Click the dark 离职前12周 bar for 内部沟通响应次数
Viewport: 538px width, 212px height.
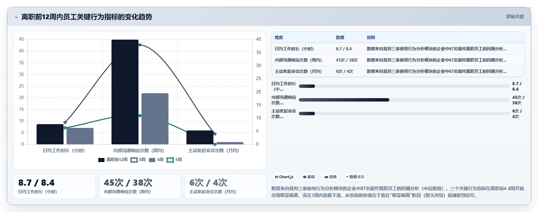click(125, 92)
